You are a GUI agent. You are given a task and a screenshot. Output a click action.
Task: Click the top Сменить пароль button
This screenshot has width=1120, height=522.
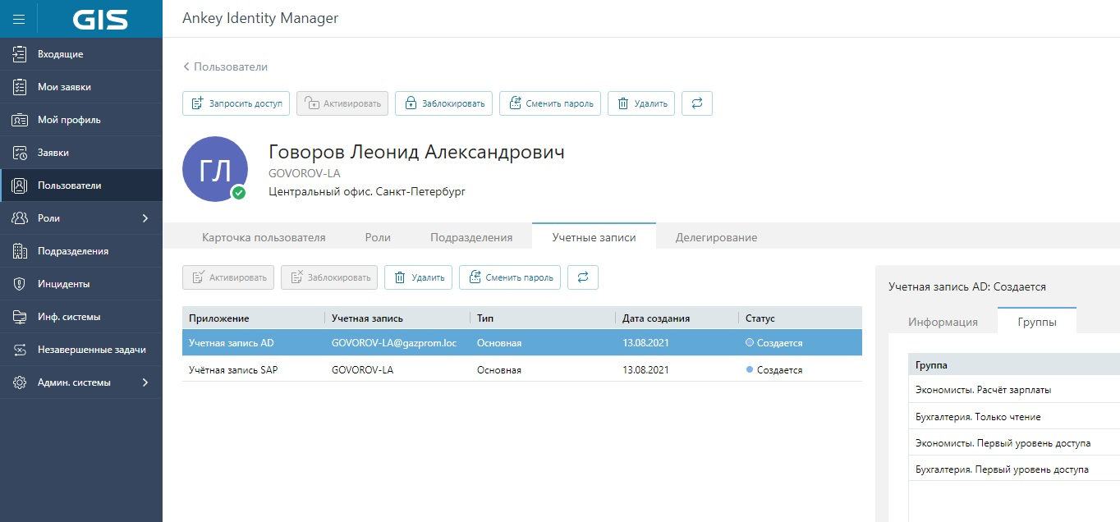tap(550, 103)
